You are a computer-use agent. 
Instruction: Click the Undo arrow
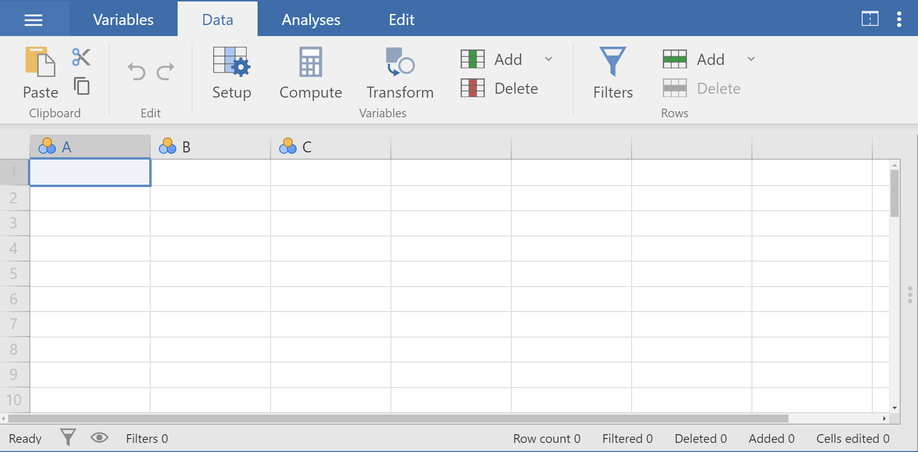click(136, 72)
